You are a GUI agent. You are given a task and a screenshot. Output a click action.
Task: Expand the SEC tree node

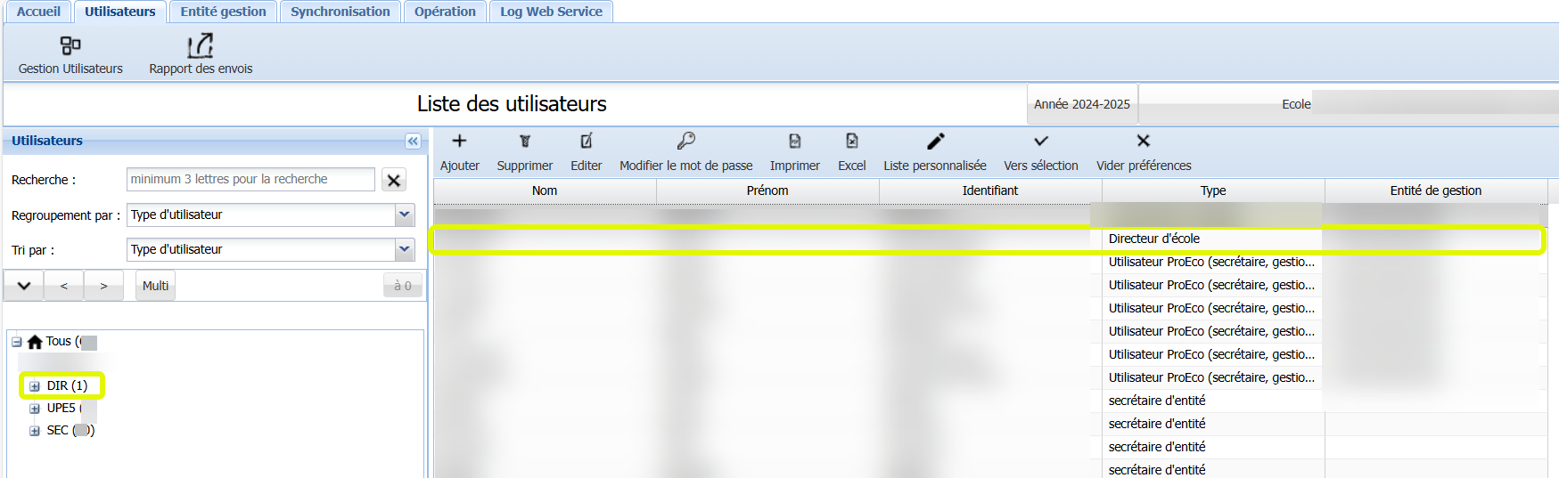[35, 431]
